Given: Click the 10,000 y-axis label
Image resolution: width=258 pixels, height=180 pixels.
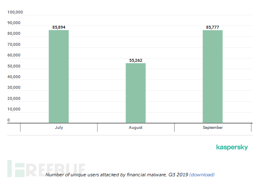Looking at the screenshot, I should pyautogui.click(x=14, y=109).
